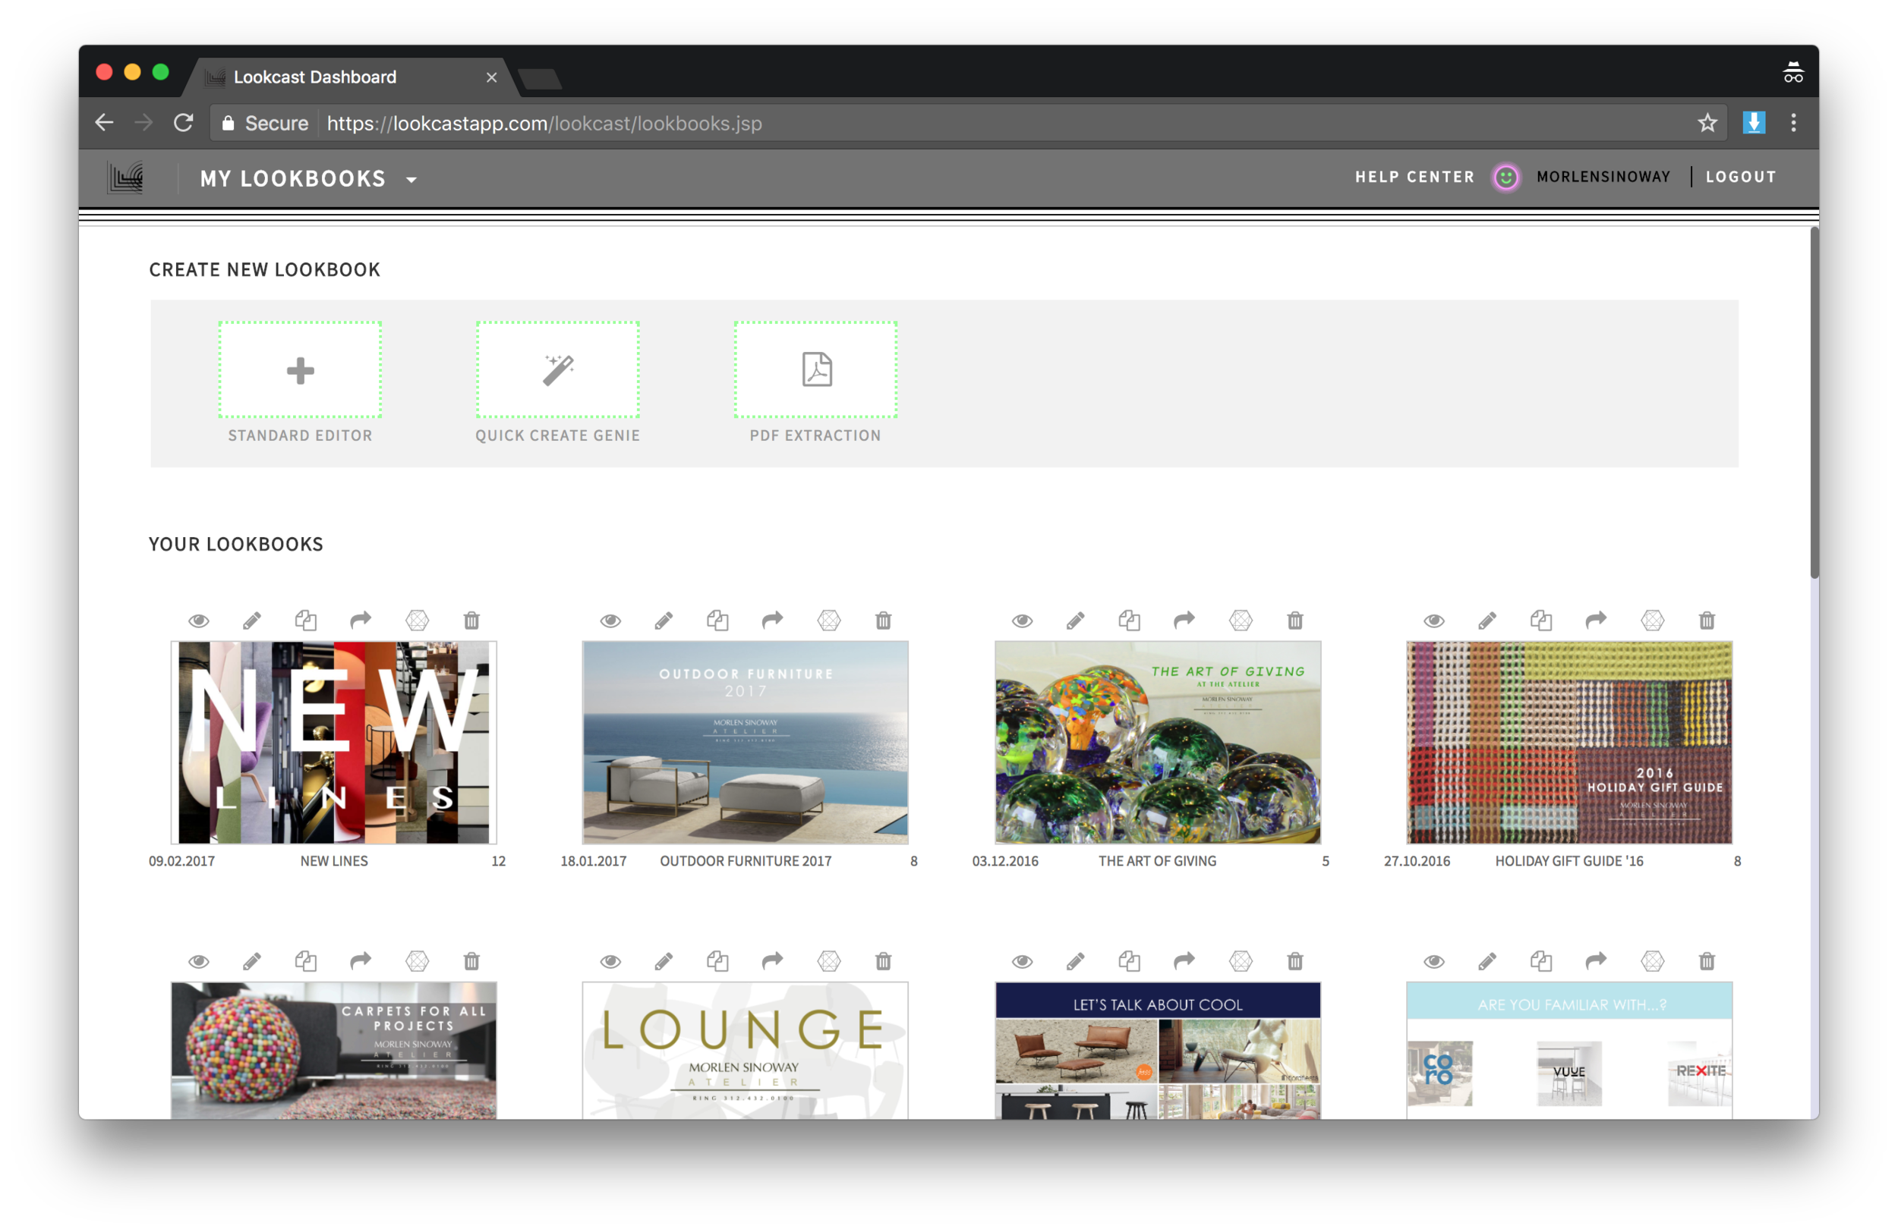
Task: Edit the Carpets For All Projects lookbook
Action: pyautogui.click(x=252, y=962)
